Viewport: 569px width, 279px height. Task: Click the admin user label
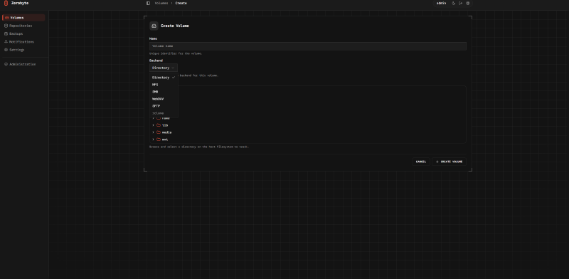click(441, 4)
